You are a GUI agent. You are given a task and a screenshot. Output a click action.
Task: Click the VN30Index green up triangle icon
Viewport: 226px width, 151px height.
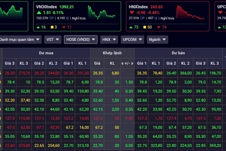(39, 13)
